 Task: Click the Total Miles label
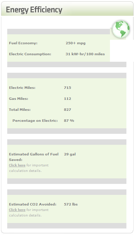[x=20, y=109]
